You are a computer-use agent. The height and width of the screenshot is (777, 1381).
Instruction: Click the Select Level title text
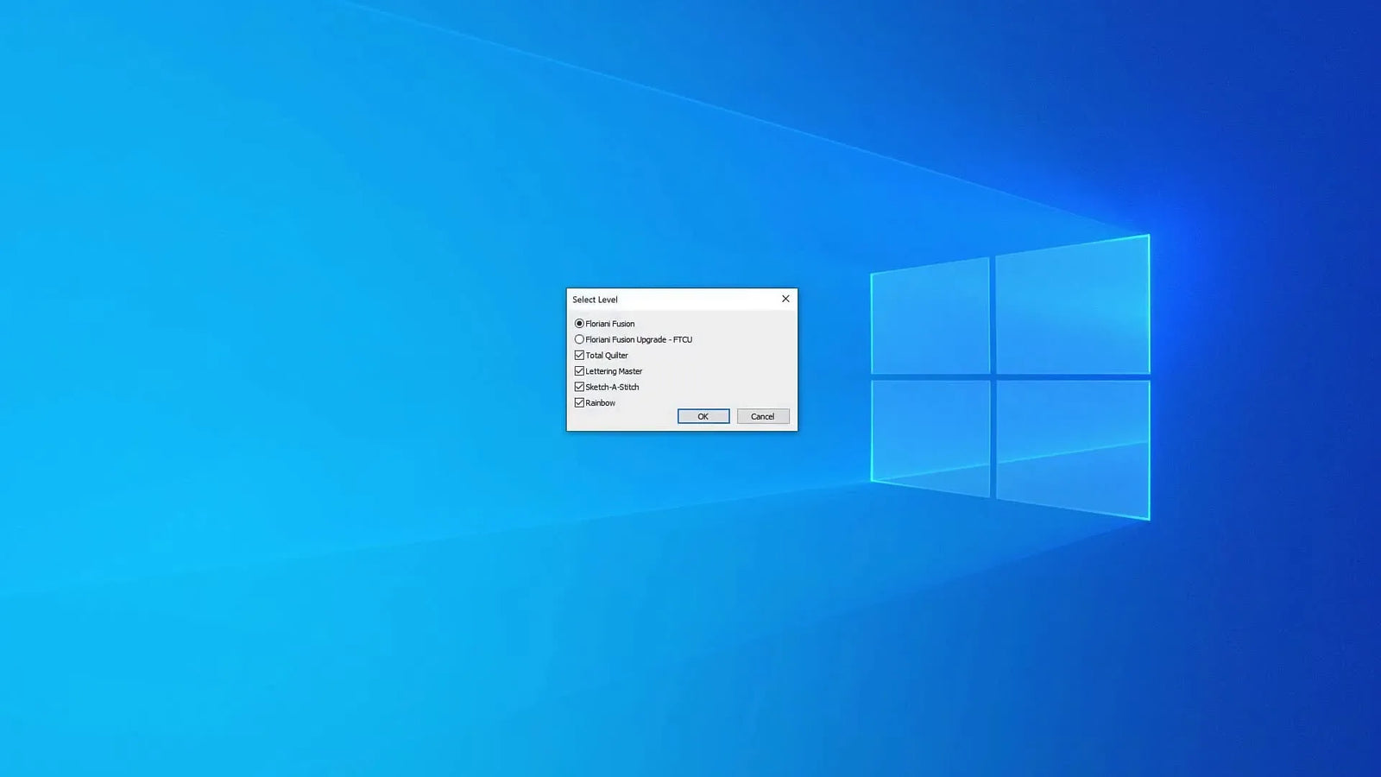tap(596, 300)
